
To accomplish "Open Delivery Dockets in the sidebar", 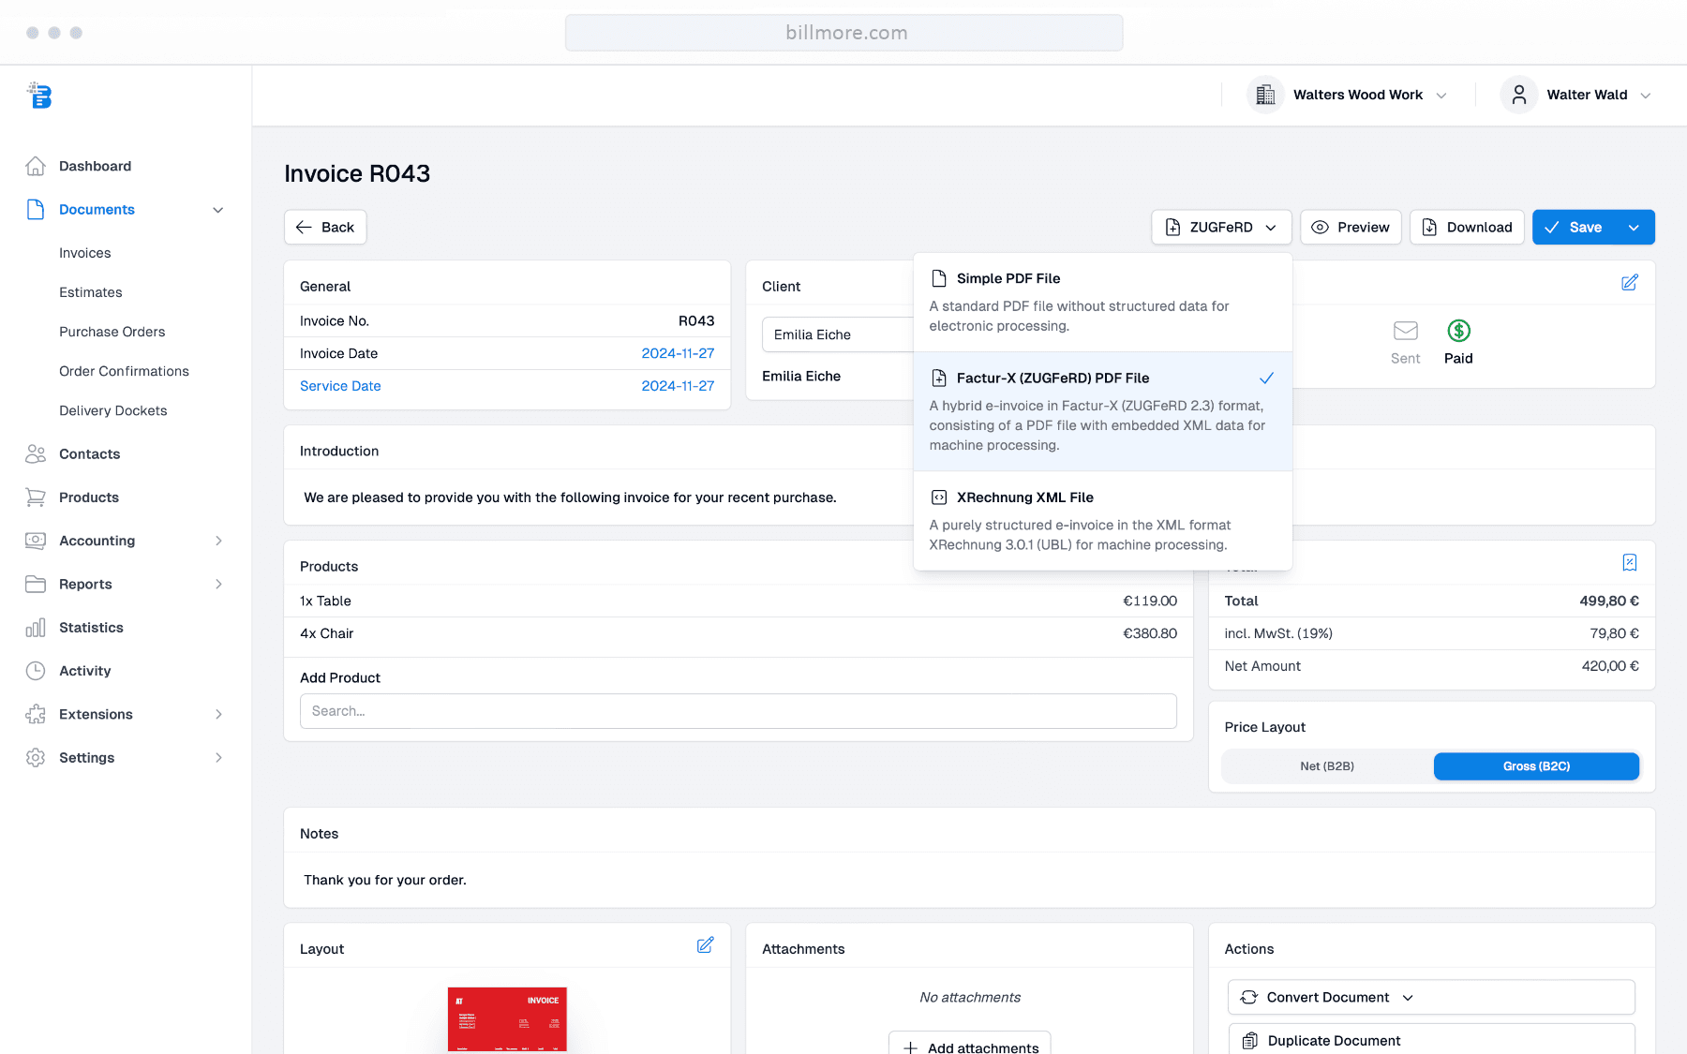I will tap(112, 410).
